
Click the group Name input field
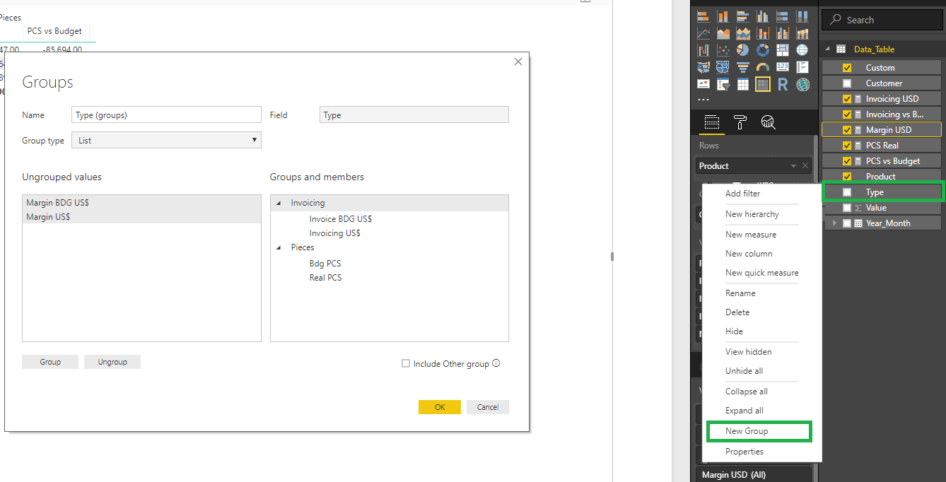click(x=166, y=114)
